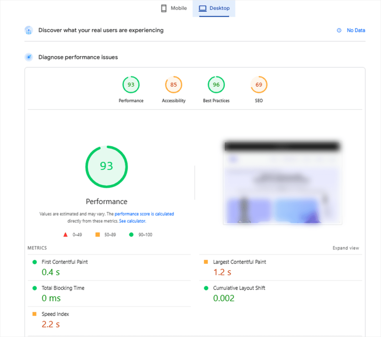The width and height of the screenshot is (381, 337).
Task: Jump to SEO score gauge 69
Action: [259, 84]
